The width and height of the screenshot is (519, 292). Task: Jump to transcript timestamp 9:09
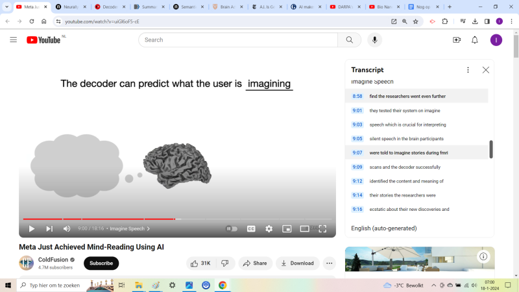click(357, 167)
